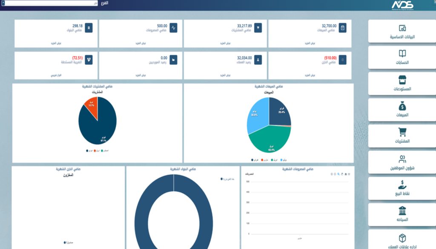The height and width of the screenshot is (249, 436).
Task: Click صافي المشتريات الشهرية chart title
Action: (x=98, y=86)
